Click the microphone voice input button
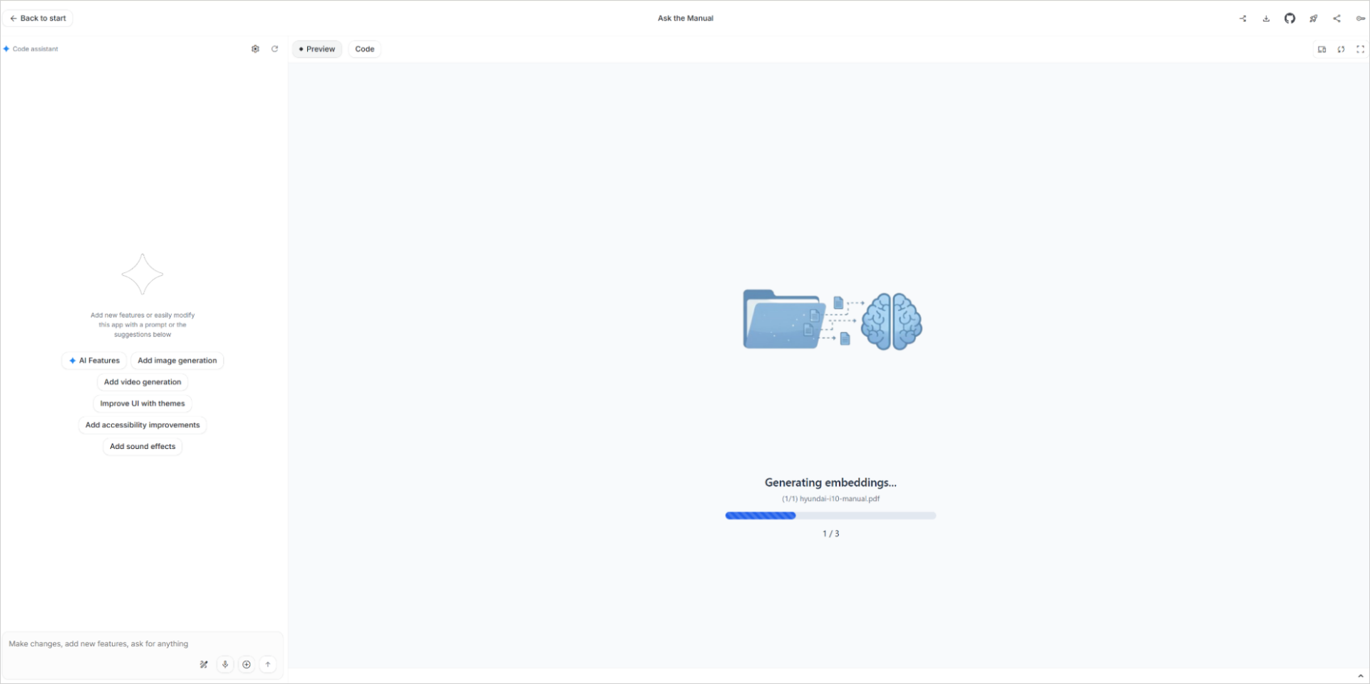Viewport: 1370px width, 684px height. [x=225, y=664]
